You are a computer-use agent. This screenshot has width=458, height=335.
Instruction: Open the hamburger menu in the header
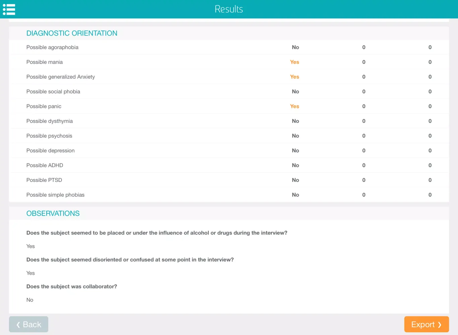[9, 9]
